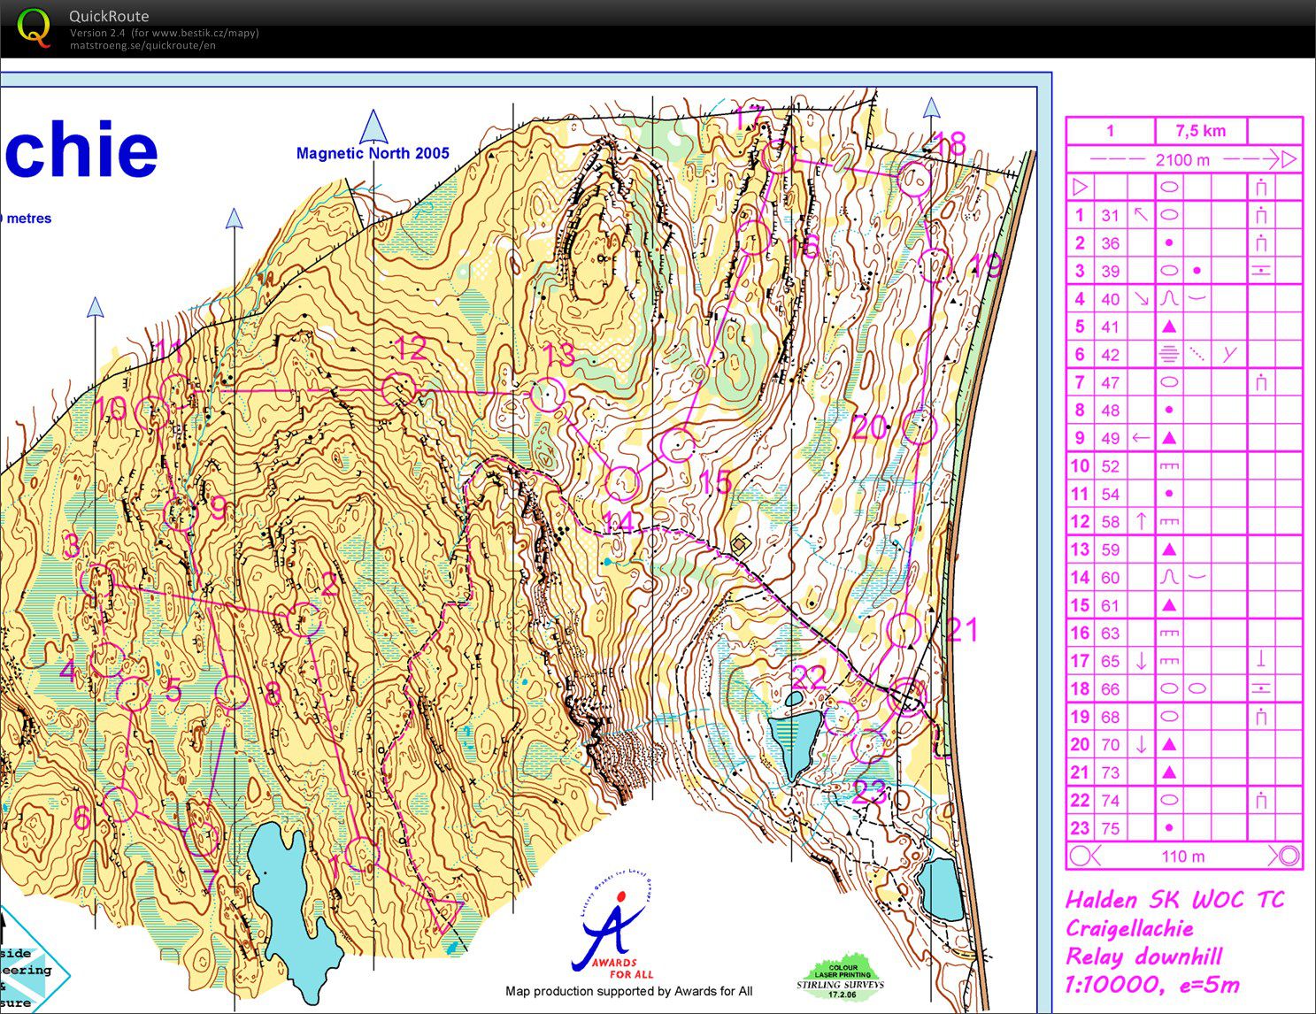Click the QuickRoute logo icon
The image size is (1316, 1014).
[x=33, y=27]
